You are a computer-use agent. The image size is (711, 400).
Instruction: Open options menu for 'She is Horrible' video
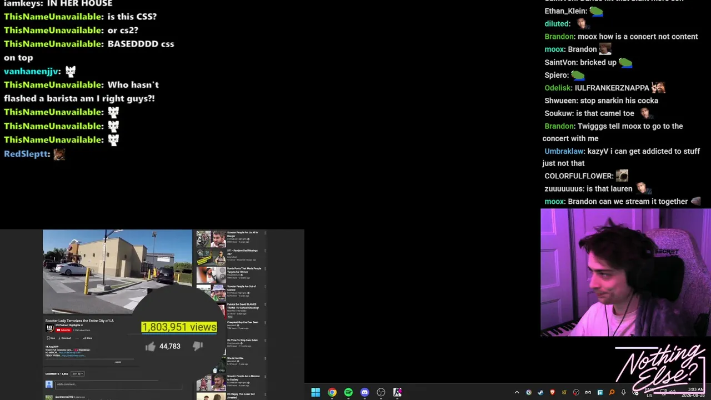click(265, 359)
